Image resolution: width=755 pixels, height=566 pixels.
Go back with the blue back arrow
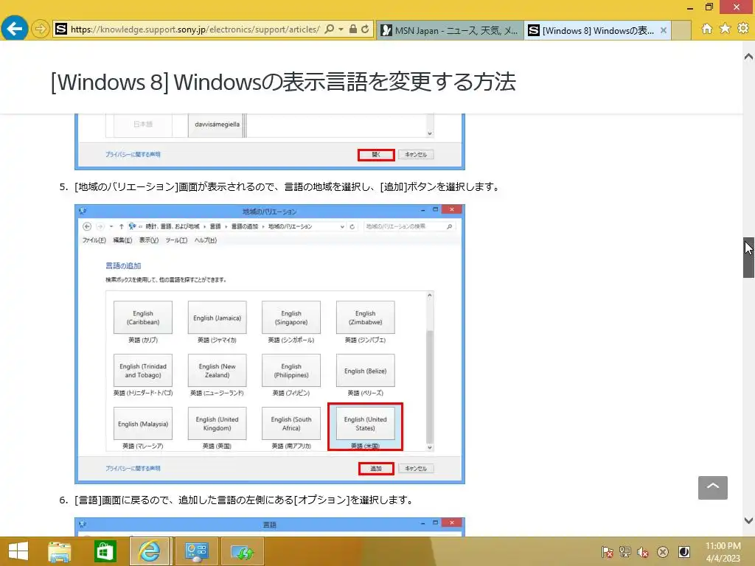click(x=15, y=29)
